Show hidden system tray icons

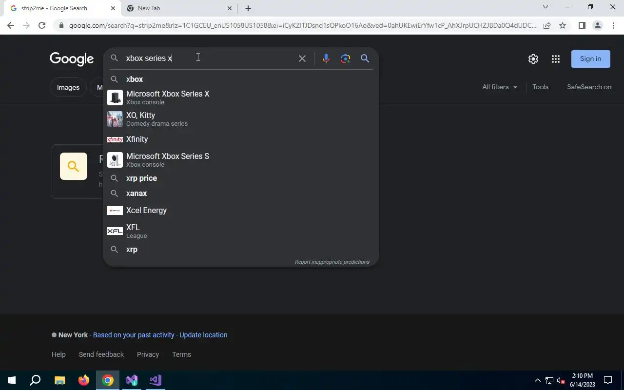pyautogui.click(x=538, y=380)
